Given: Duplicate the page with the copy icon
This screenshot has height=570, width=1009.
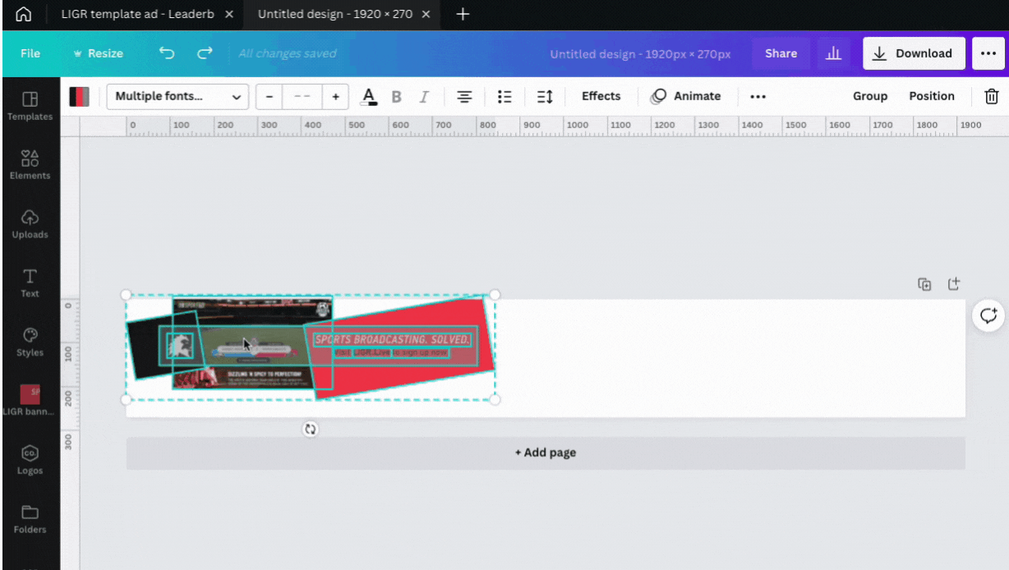Looking at the screenshot, I should pyautogui.click(x=924, y=284).
